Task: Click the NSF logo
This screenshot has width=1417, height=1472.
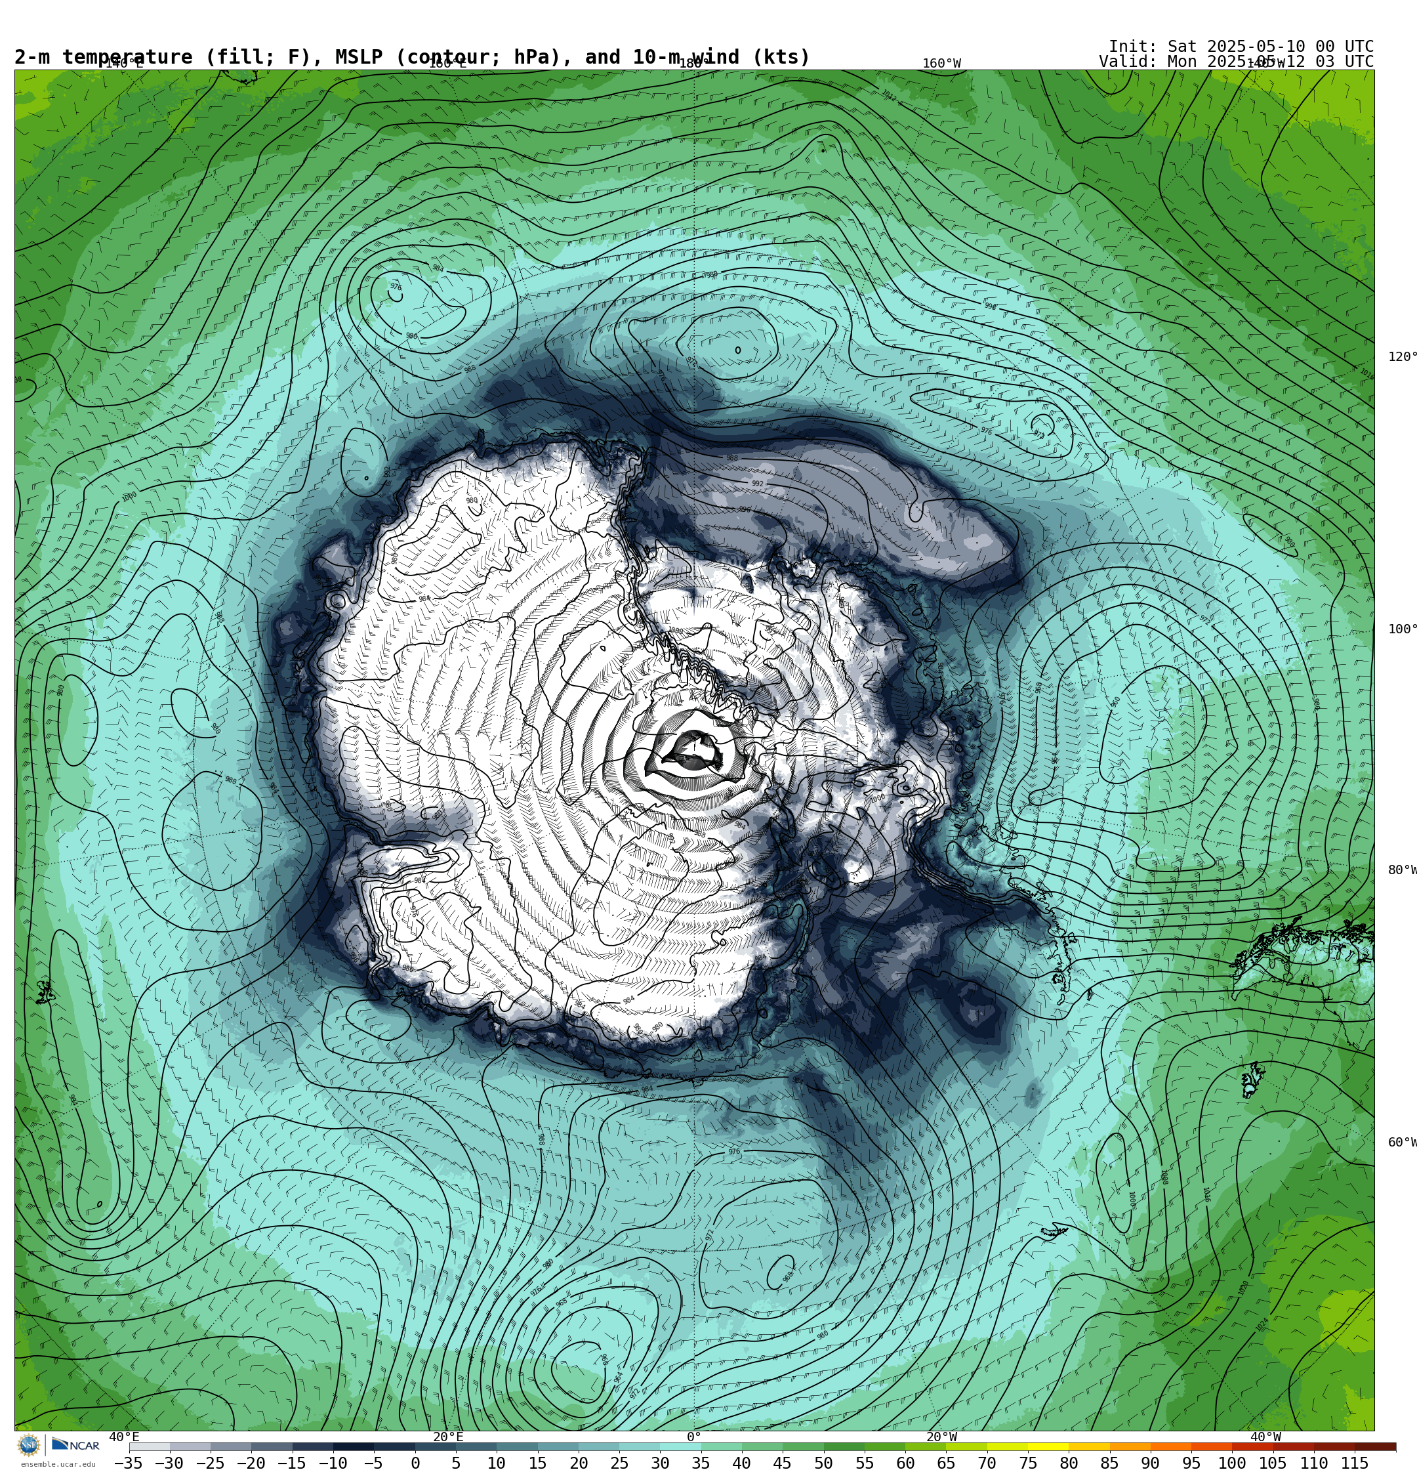Action: click(x=30, y=1445)
